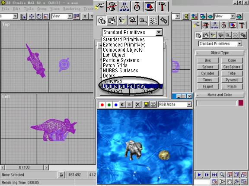The width and height of the screenshot is (249, 186).
Task: Open Select by Name tool
Action: click(23, 16)
